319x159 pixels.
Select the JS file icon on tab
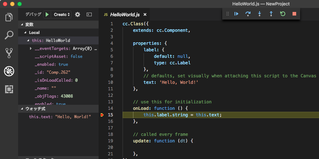[x=105, y=14]
